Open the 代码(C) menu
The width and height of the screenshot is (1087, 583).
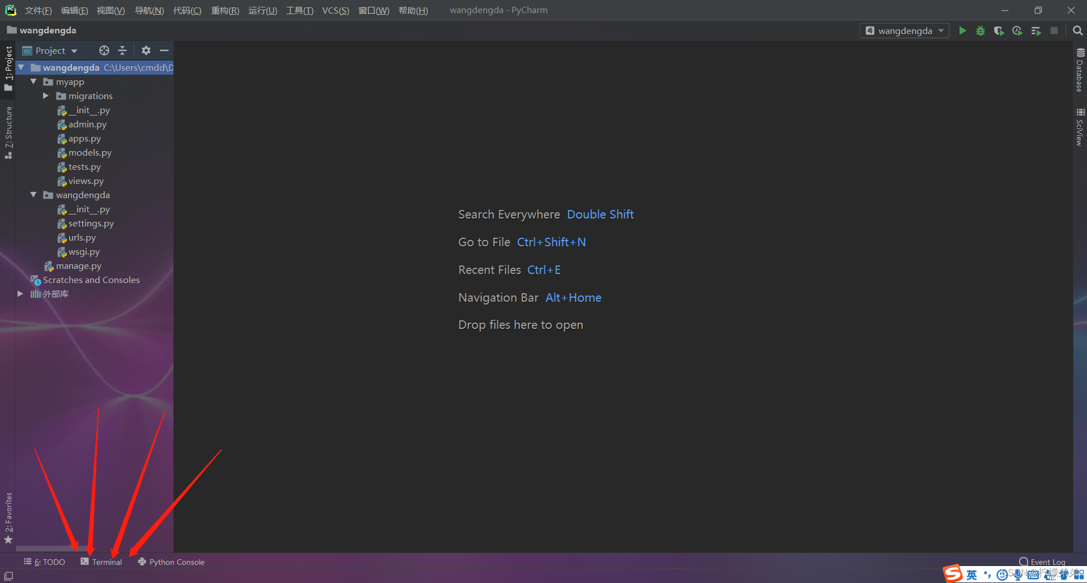tap(187, 10)
